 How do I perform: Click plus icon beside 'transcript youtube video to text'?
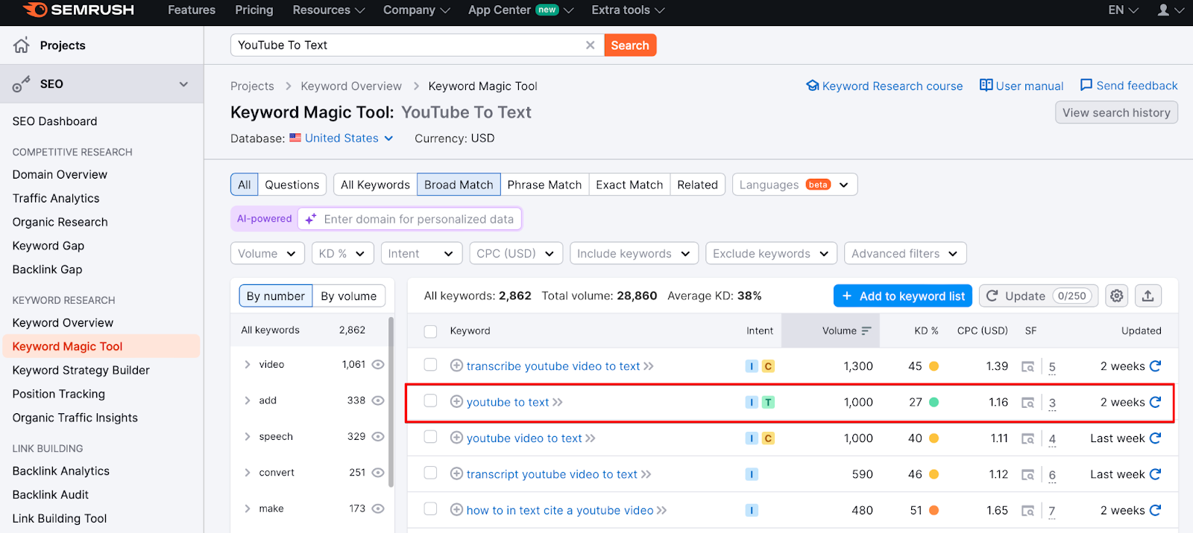[456, 474]
